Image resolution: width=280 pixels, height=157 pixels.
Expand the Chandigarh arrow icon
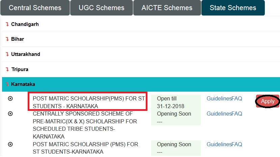coord(7,24)
